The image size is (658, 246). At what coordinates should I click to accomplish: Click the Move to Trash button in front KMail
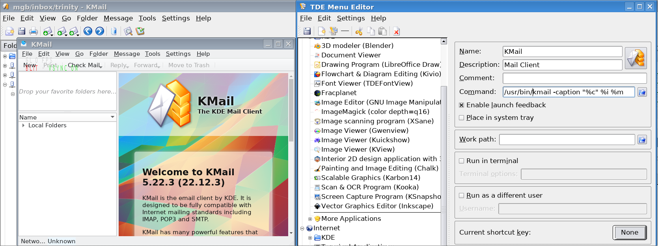coord(189,65)
